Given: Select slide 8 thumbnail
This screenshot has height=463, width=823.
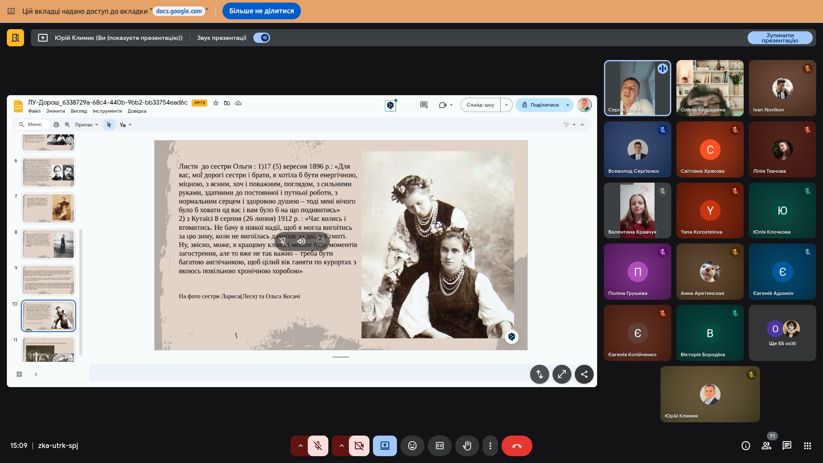Looking at the screenshot, I should [48, 244].
